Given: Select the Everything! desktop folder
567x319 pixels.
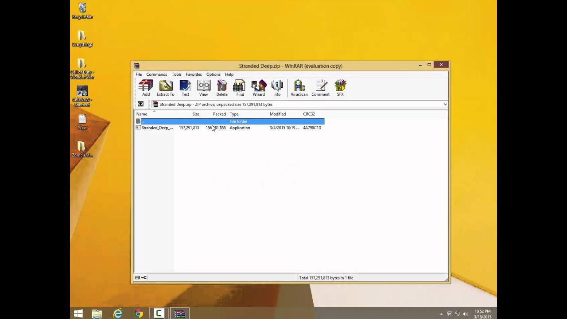Looking at the screenshot, I should 82,39.
